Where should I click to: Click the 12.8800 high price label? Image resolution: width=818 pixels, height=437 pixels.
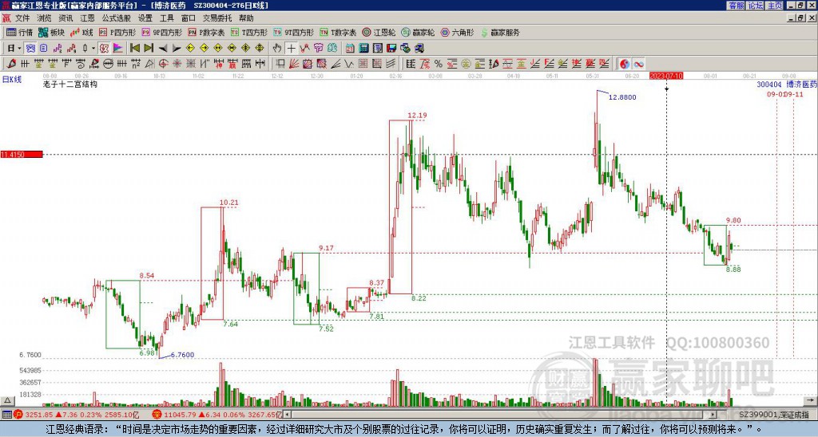622,97
